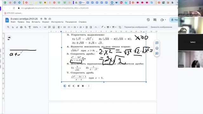Image resolution: width=203 pixels, height=114 pixels.
Task: Open image border color pen dropdown
Action: click(x=103, y=27)
